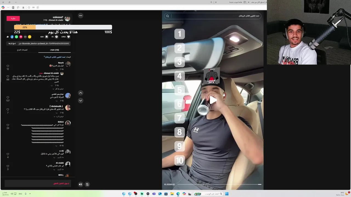Click the taskbar microphone icon
The image size is (351, 197).
pos(26,194)
